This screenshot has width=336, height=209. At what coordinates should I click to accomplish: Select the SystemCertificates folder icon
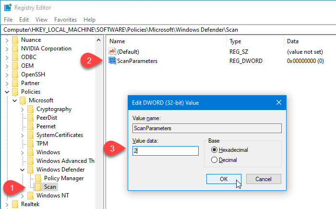[x=30, y=135]
